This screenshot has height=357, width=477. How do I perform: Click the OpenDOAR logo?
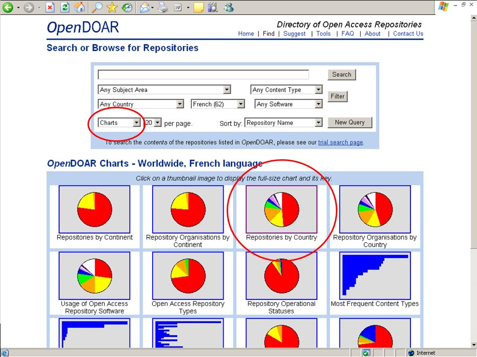pyautogui.click(x=83, y=28)
